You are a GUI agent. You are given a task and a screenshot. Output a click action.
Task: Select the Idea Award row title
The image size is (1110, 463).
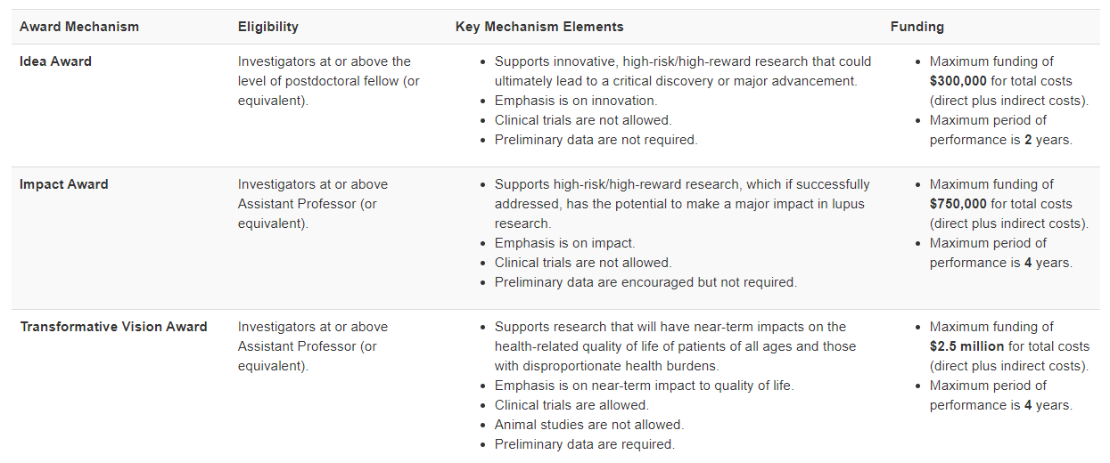pos(55,61)
